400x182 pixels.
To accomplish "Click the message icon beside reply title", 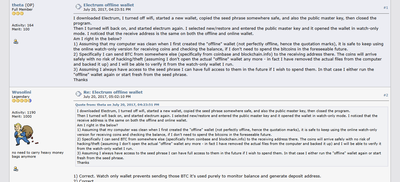I will click(78, 94).
